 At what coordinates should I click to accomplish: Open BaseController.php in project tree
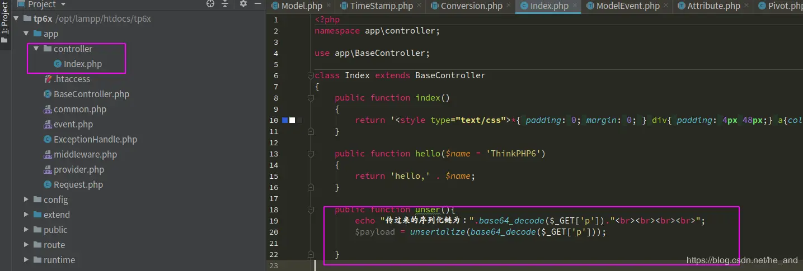click(x=91, y=94)
